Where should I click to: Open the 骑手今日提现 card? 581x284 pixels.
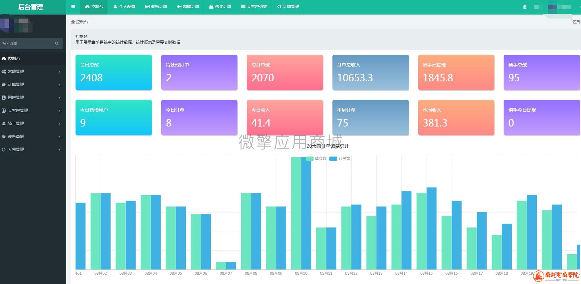click(542, 118)
